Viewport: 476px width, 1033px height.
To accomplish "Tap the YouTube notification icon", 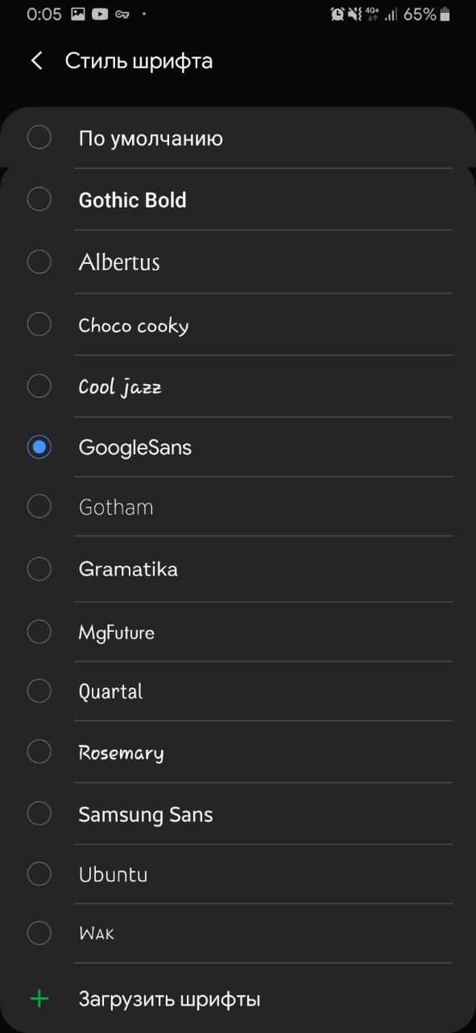I will tap(100, 14).
